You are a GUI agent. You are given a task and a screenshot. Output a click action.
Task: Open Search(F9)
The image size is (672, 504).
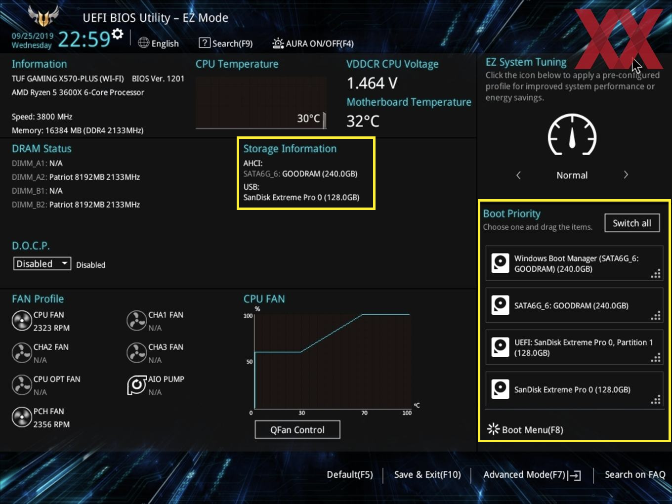pos(225,43)
